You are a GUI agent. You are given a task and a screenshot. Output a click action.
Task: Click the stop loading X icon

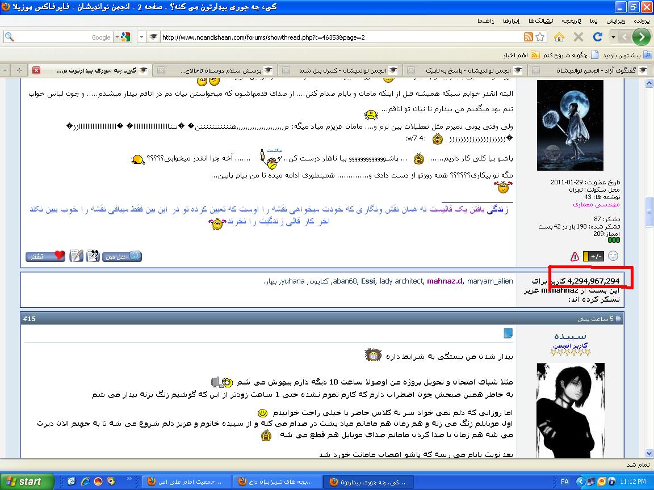578,37
